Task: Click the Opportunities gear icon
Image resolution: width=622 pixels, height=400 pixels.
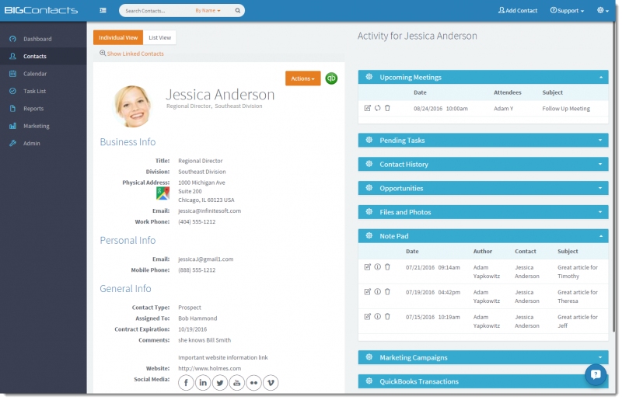Action: (369, 188)
